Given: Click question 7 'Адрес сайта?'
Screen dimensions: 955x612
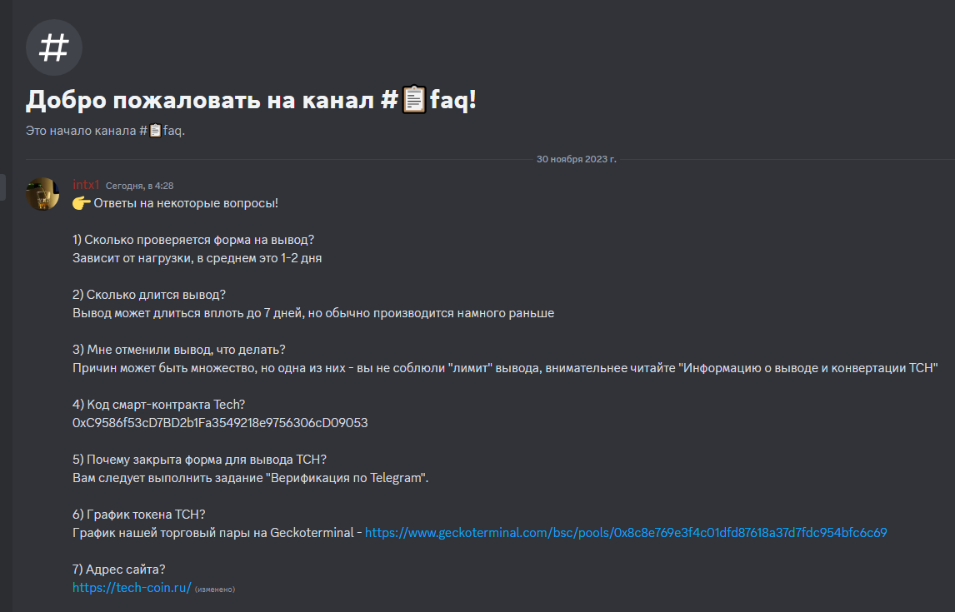Looking at the screenshot, I should tap(119, 570).
